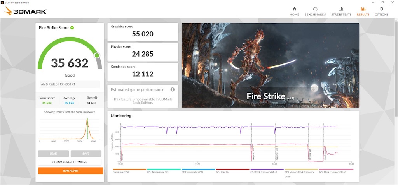
Task: Click the Combined score value 12 112
Action: [x=143, y=74]
